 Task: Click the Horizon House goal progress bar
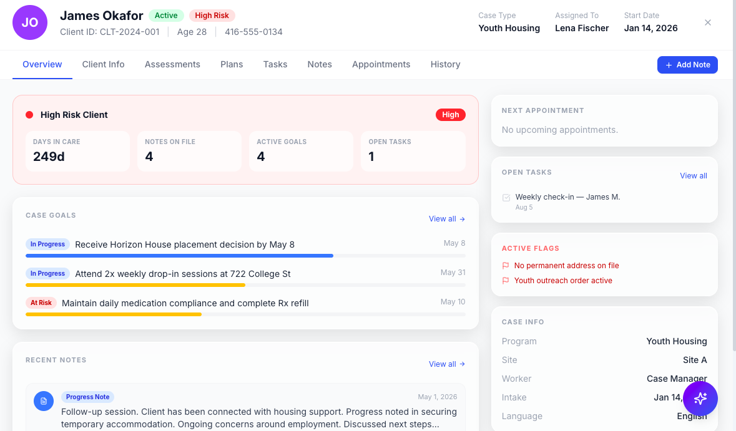(x=245, y=256)
